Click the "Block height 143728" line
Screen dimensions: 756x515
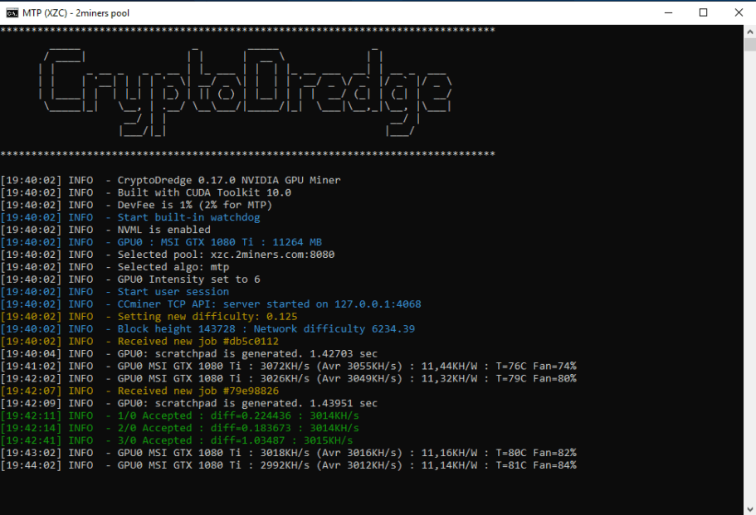coord(266,329)
